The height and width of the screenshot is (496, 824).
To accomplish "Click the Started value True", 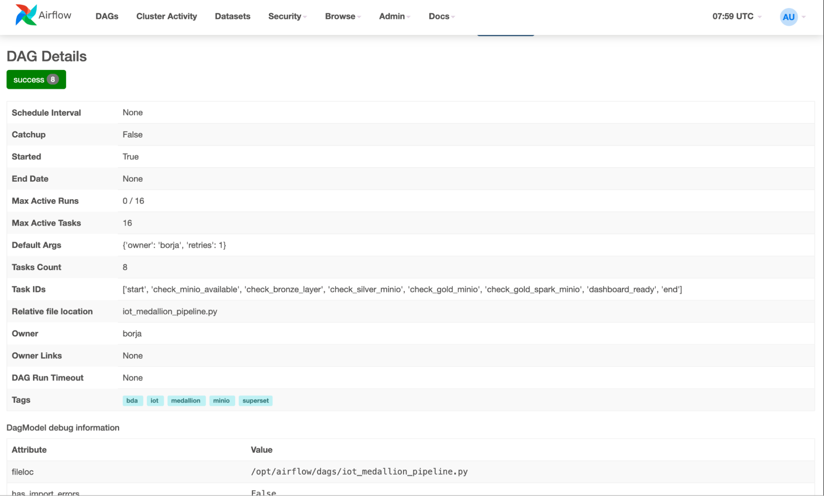I will [x=130, y=157].
